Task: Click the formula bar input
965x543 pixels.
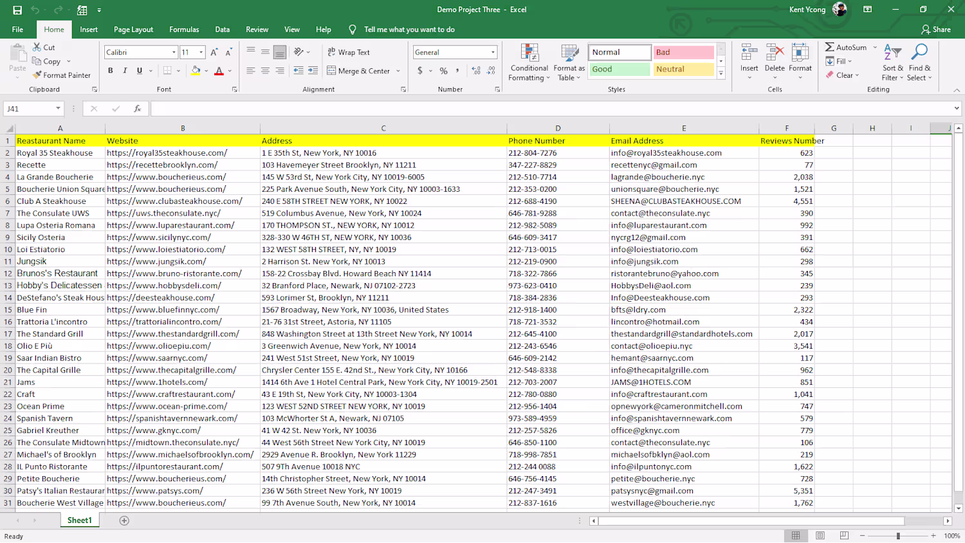Action: (x=551, y=109)
